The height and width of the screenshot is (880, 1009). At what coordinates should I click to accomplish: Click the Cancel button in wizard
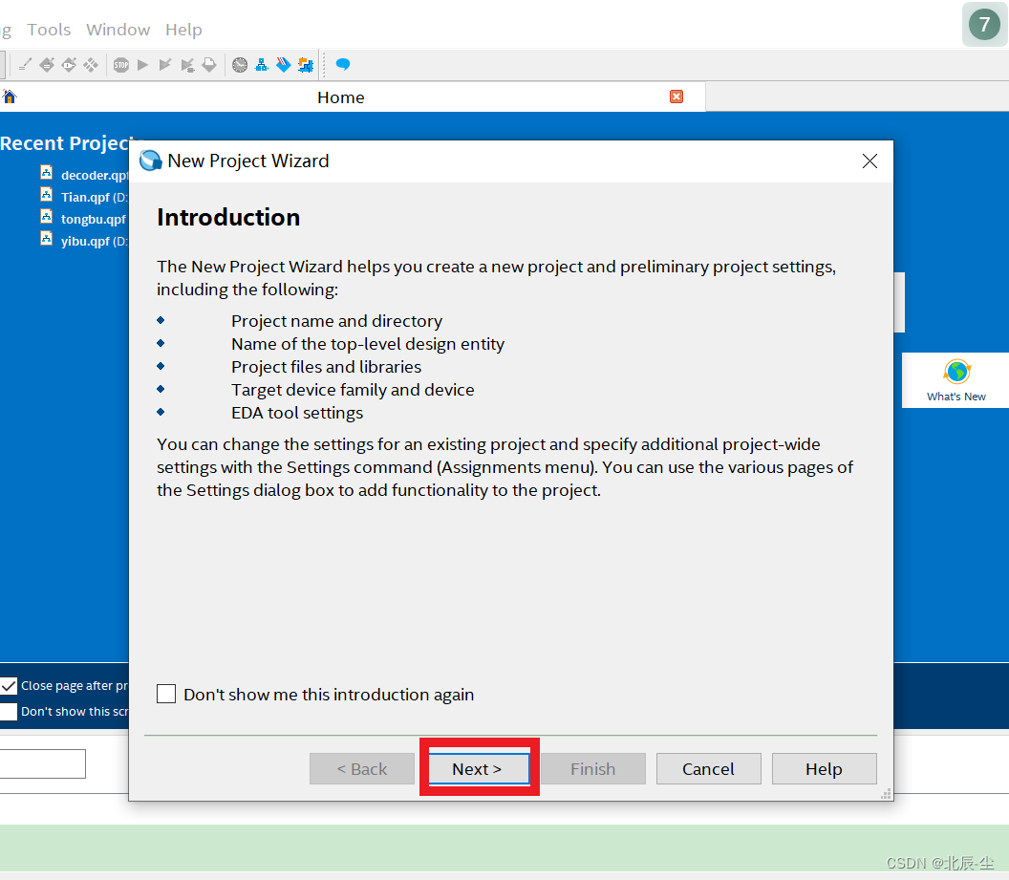click(708, 769)
